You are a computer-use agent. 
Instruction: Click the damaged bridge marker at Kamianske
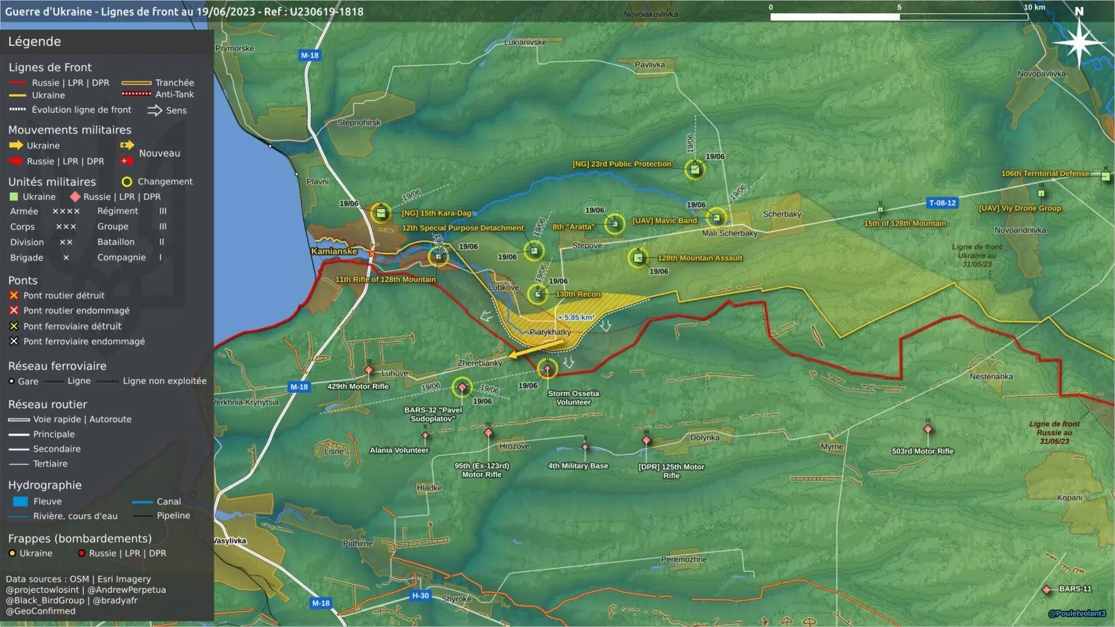coord(371,253)
